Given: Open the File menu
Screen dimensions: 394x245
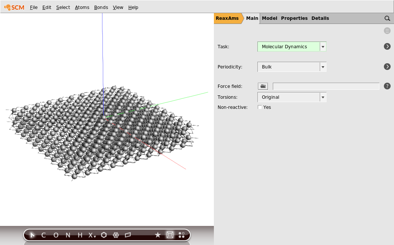Looking at the screenshot, I should 34,7.
